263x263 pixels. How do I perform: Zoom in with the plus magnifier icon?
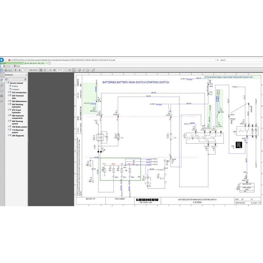point(55,70)
